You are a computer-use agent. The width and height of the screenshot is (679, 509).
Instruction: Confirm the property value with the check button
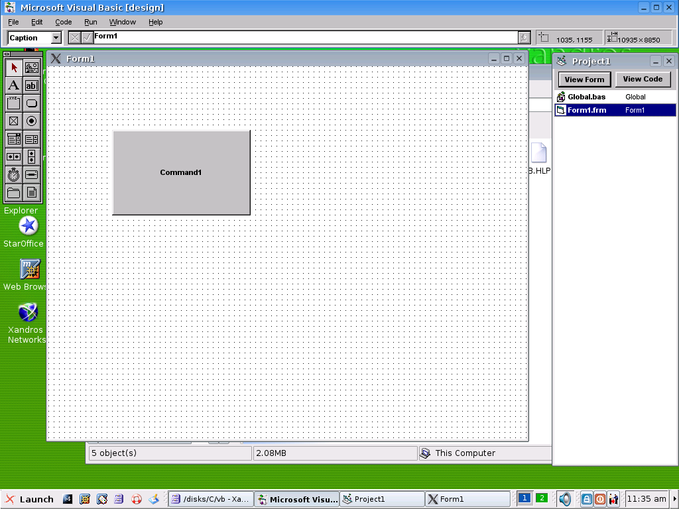pos(87,38)
